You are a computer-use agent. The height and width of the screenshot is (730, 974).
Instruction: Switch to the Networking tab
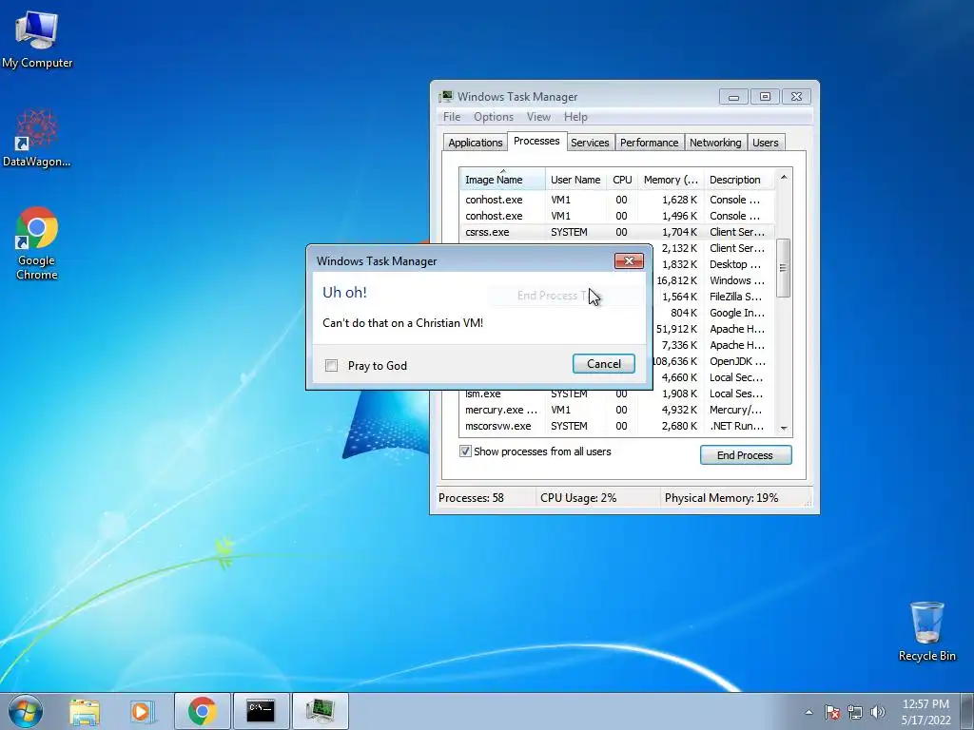[715, 143]
